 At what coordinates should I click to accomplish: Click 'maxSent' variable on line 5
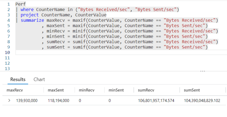tap(56, 26)
